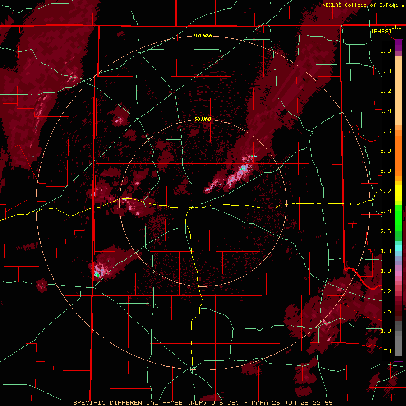Click the 9.0 value on the color scale

pos(386,71)
